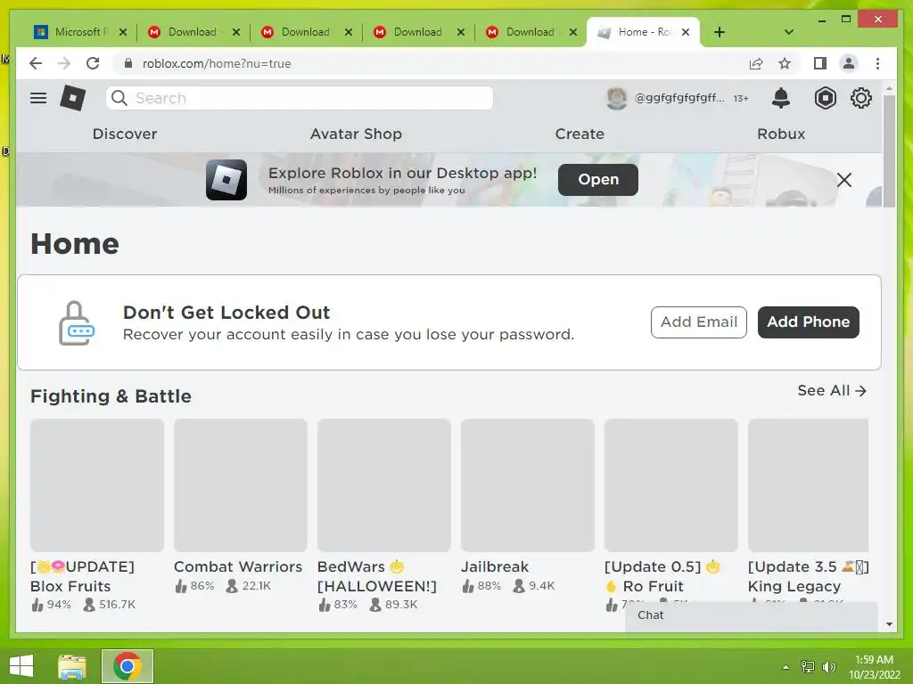Close the Home - Roblox tab
This screenshot has height=684, width=913.
(686, 32)
